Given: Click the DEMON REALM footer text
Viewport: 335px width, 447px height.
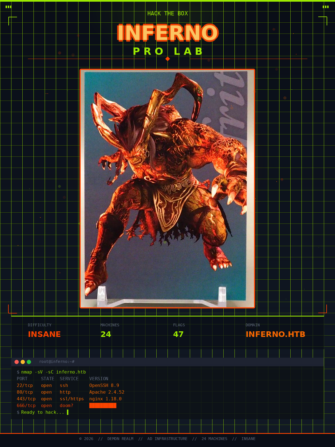Looking at the screenshot, I should (x=120, y=439).
